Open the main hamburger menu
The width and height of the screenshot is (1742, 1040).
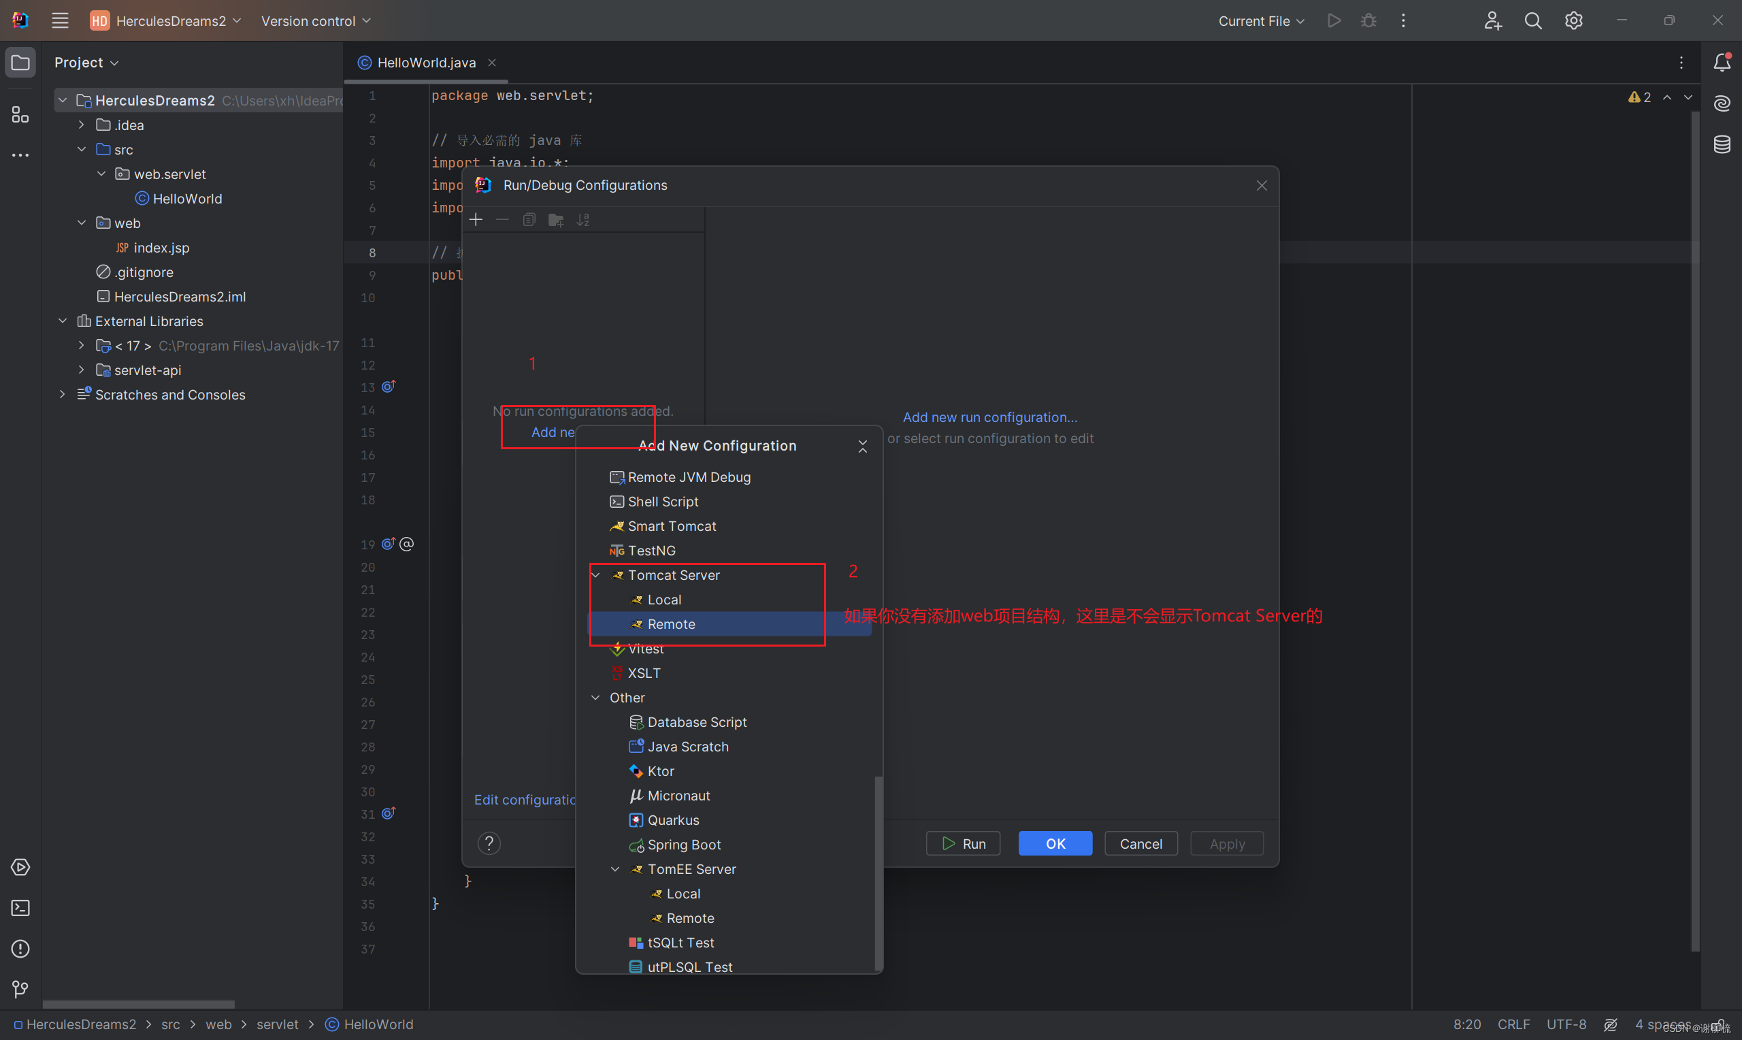pyautogui.click(x=61, y=20)
